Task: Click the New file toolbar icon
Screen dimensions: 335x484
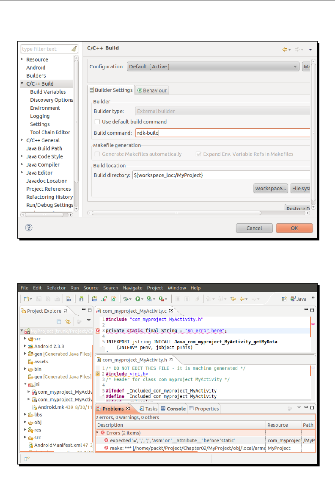Action: coord(27,298)
